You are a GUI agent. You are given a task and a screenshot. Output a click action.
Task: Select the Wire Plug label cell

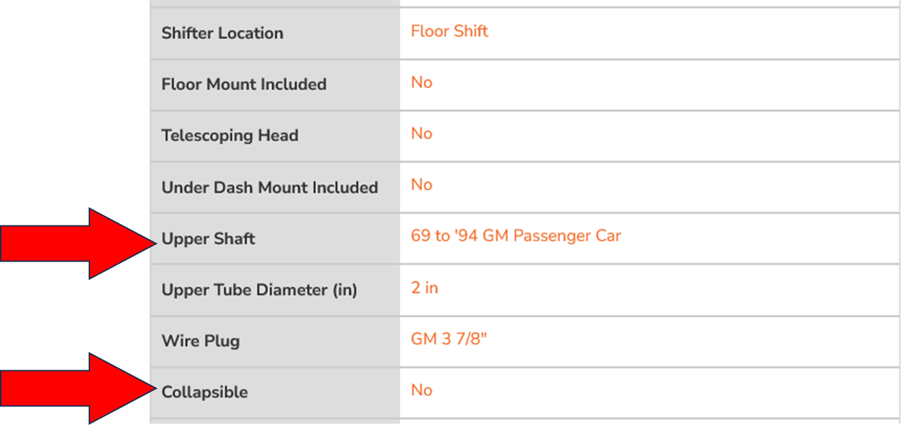(x=275, y=342)
